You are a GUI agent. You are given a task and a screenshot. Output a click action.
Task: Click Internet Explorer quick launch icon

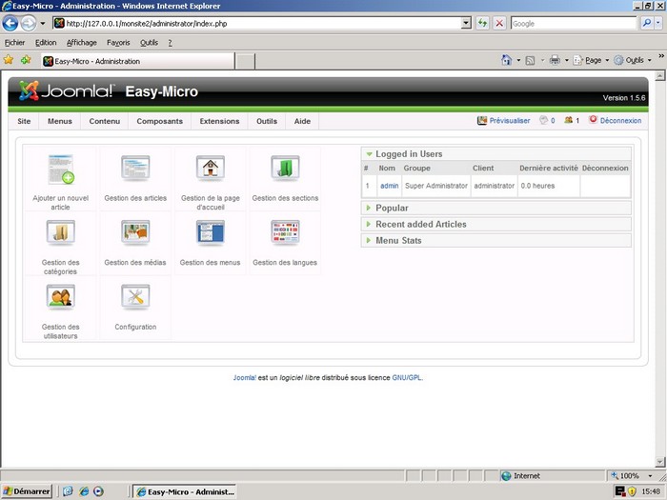[84, 491]
